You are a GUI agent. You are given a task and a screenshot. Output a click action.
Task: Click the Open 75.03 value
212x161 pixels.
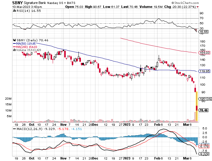click(74, 7)
